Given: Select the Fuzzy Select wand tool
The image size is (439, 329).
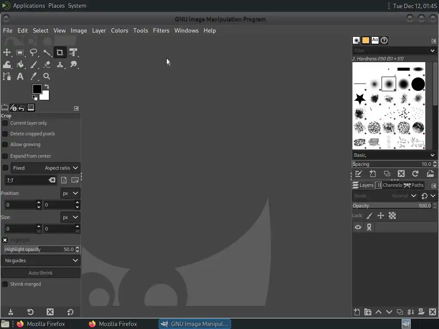Looking at the screenshot, I should point(47,52).
